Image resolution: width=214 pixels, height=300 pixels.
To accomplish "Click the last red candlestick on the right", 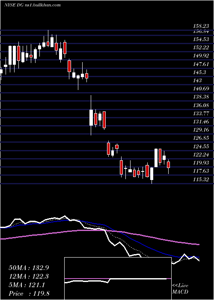I will [168, 165].
